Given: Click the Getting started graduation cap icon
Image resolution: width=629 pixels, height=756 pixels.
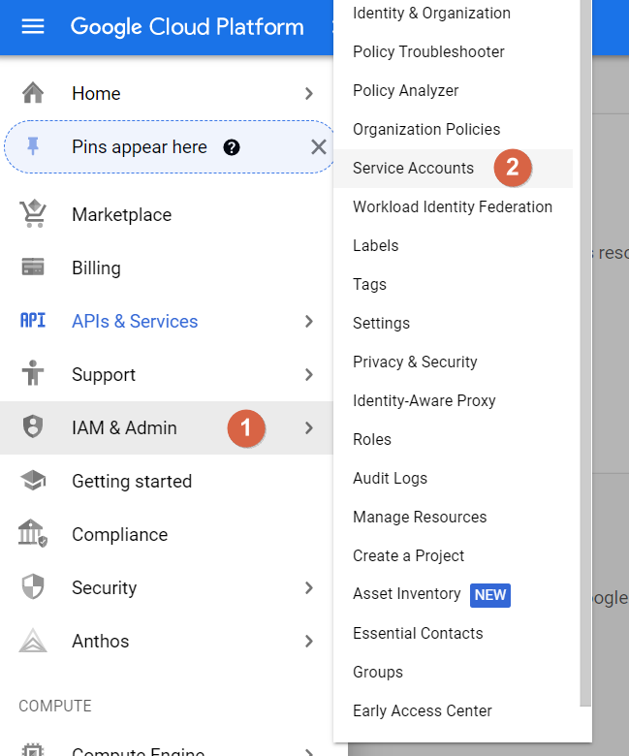Looking at the screenshot, I should coord(33,481).
